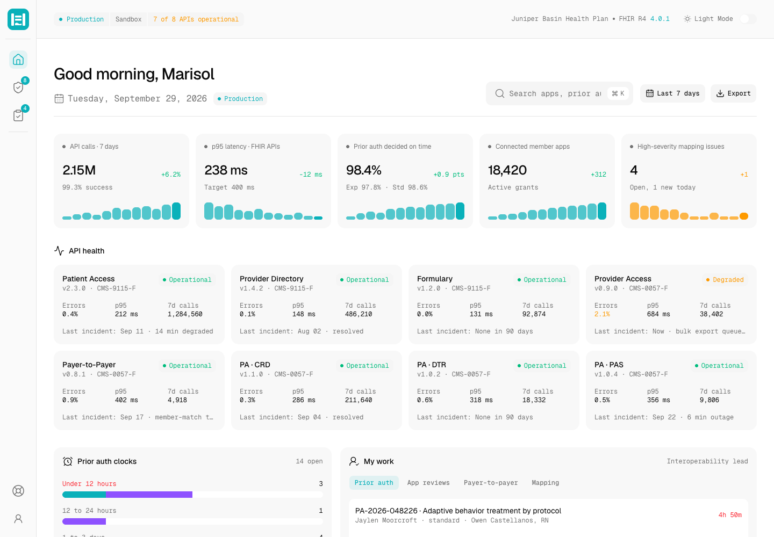Toggle the Light Mode switch
This screenshot has height=537, width=774.
748,19
